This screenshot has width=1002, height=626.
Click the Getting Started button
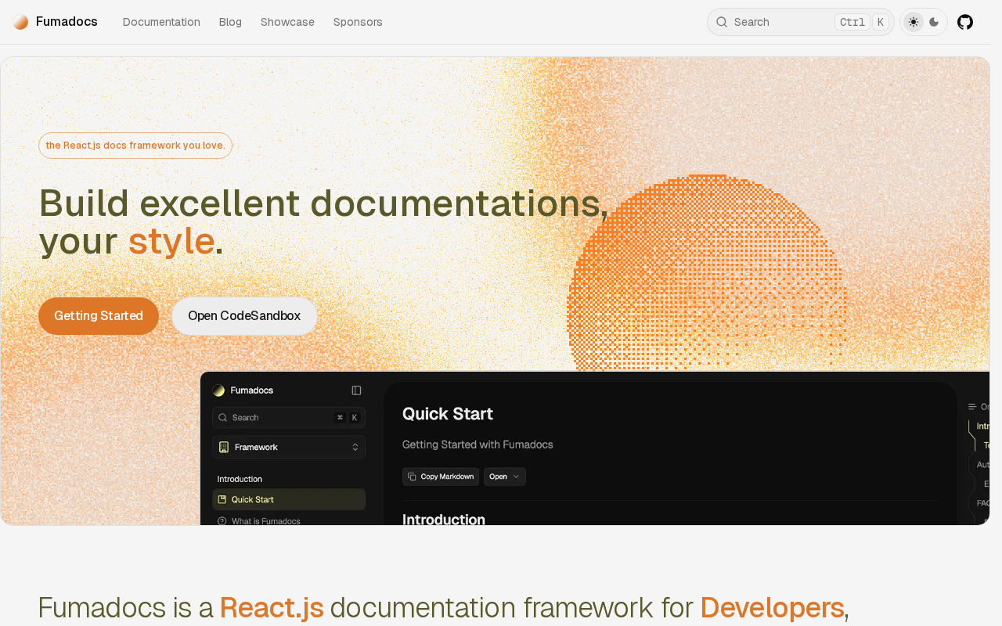[99, 316]
